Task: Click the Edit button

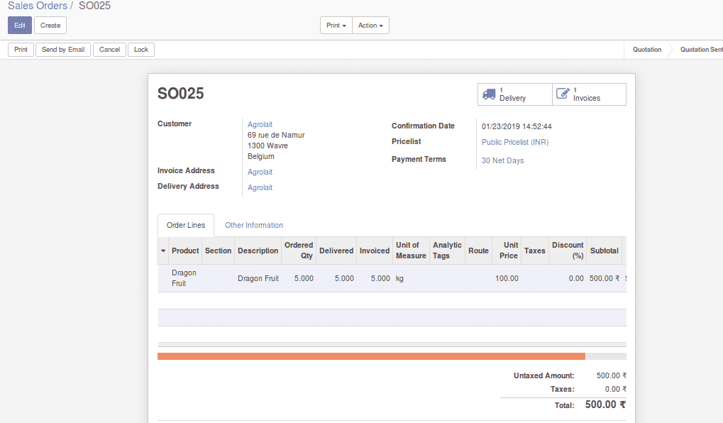Action: [x=20, y=26]
